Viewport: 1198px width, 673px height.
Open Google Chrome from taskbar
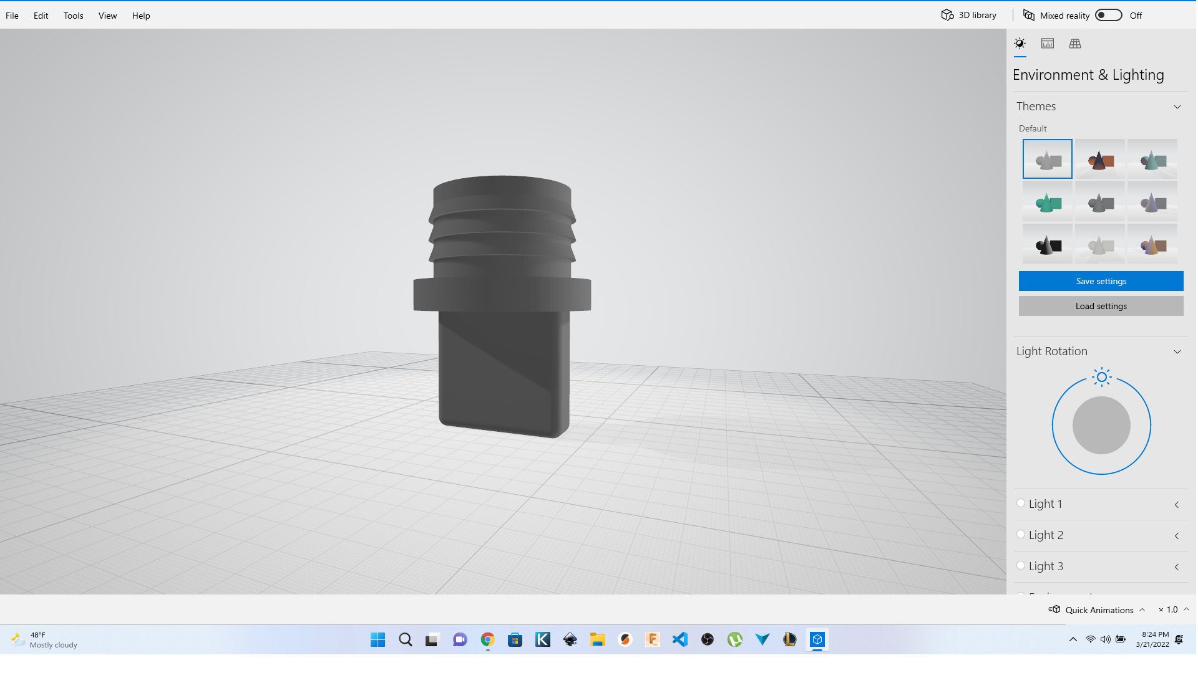pyautogui.click(x=488, y=639)
